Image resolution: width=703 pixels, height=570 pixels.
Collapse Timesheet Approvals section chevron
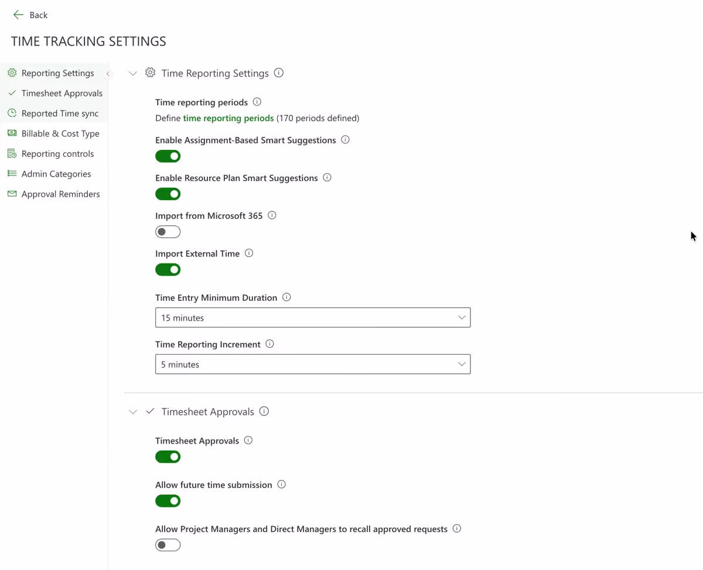(133, 412)
